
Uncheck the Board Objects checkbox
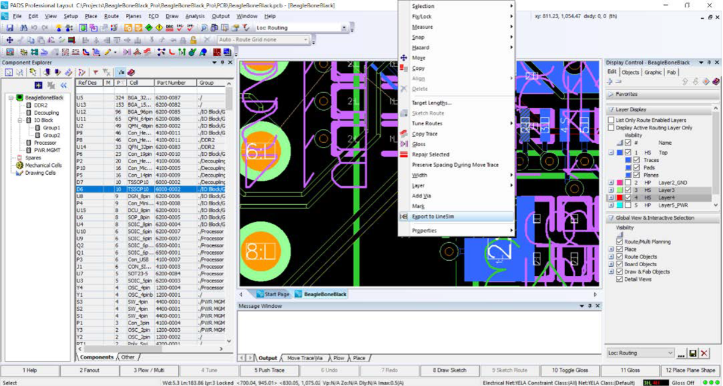(x=619, y=264)
